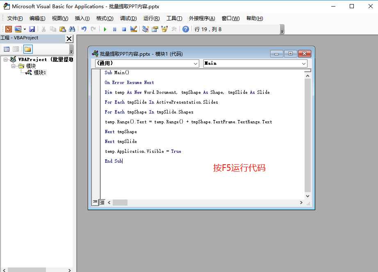Place cursor on 'Sub Main()' line
378x272 pixels.
tap(117, 73)
